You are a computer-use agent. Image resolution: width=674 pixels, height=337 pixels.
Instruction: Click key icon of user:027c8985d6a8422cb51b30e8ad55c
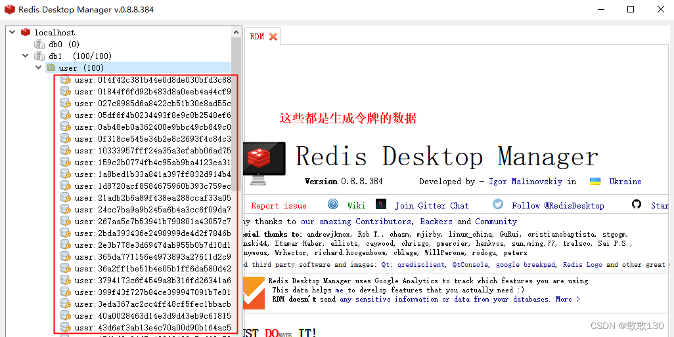pos(65,104)
